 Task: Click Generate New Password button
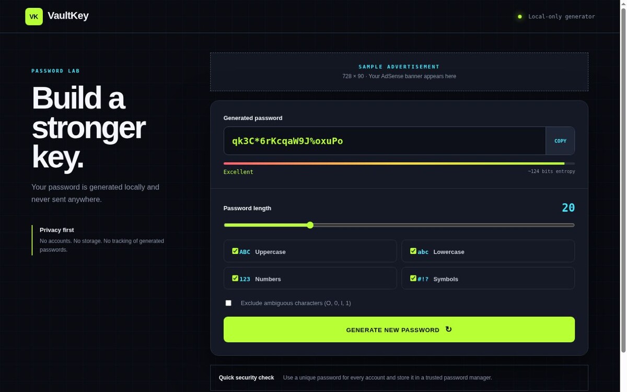click(x=399, y=330)
